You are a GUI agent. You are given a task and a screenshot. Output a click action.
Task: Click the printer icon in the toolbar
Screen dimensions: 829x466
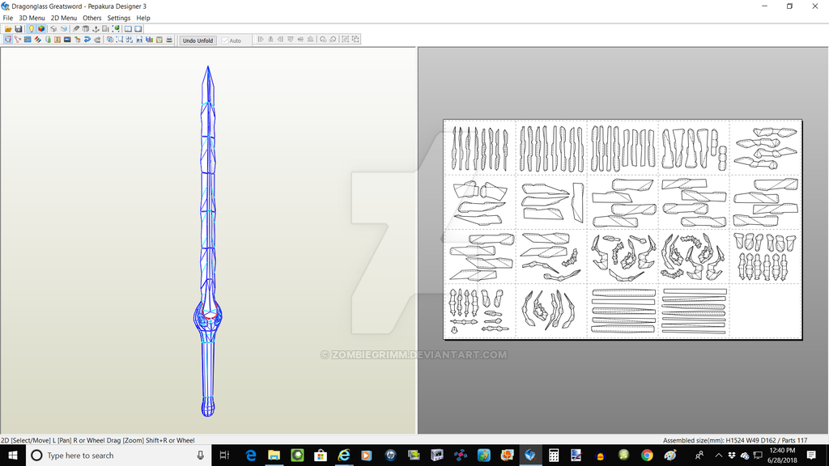169,40
